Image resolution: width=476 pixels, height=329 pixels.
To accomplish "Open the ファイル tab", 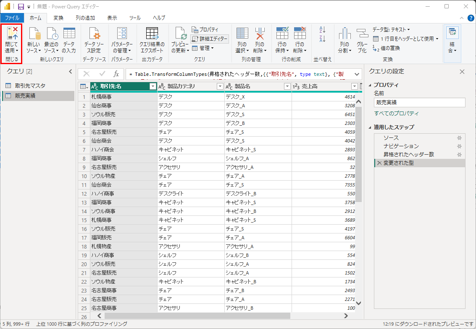I will (x=12, y=18).
